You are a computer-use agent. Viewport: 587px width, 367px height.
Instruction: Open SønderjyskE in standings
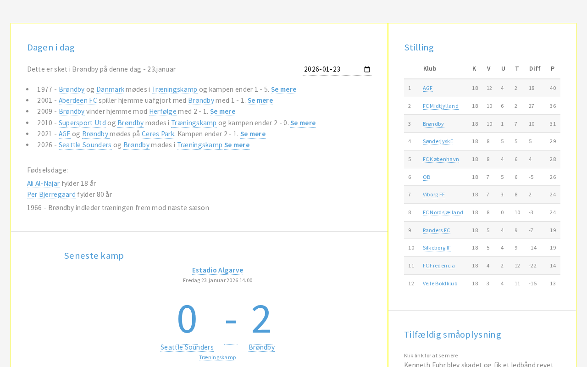tap(438, 141)
